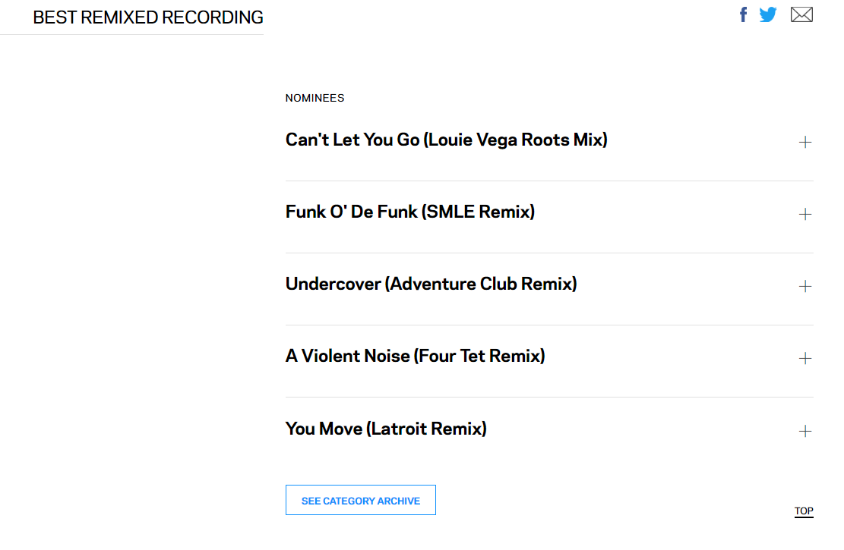The width and height of the screenshot is (844, 550).
Task: Share this category on Facebook
Action: point(744,14)
